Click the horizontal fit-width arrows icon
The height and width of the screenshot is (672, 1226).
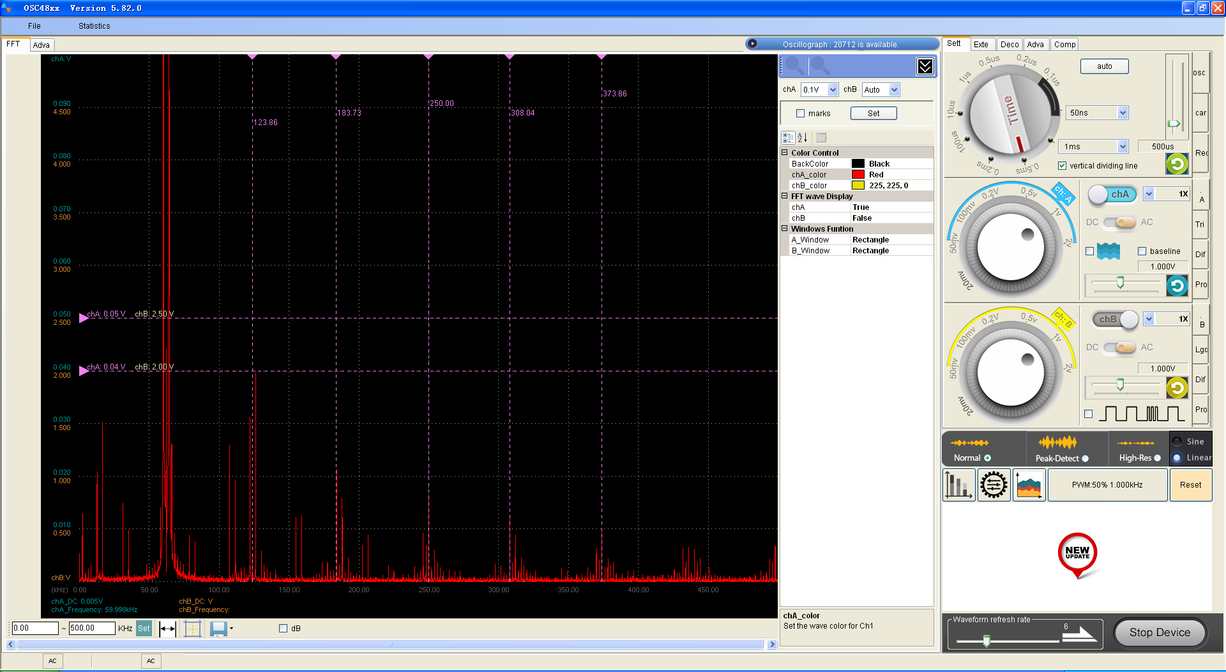[x=167, y=629]
